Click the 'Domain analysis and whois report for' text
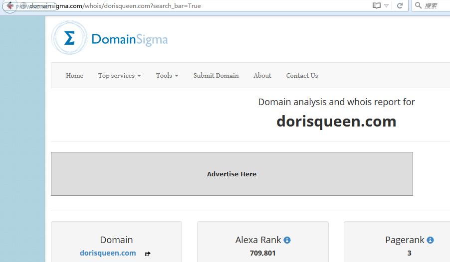The height and width of the screenshot is (262, 450). pyautogui.click(x=336, y=102)
